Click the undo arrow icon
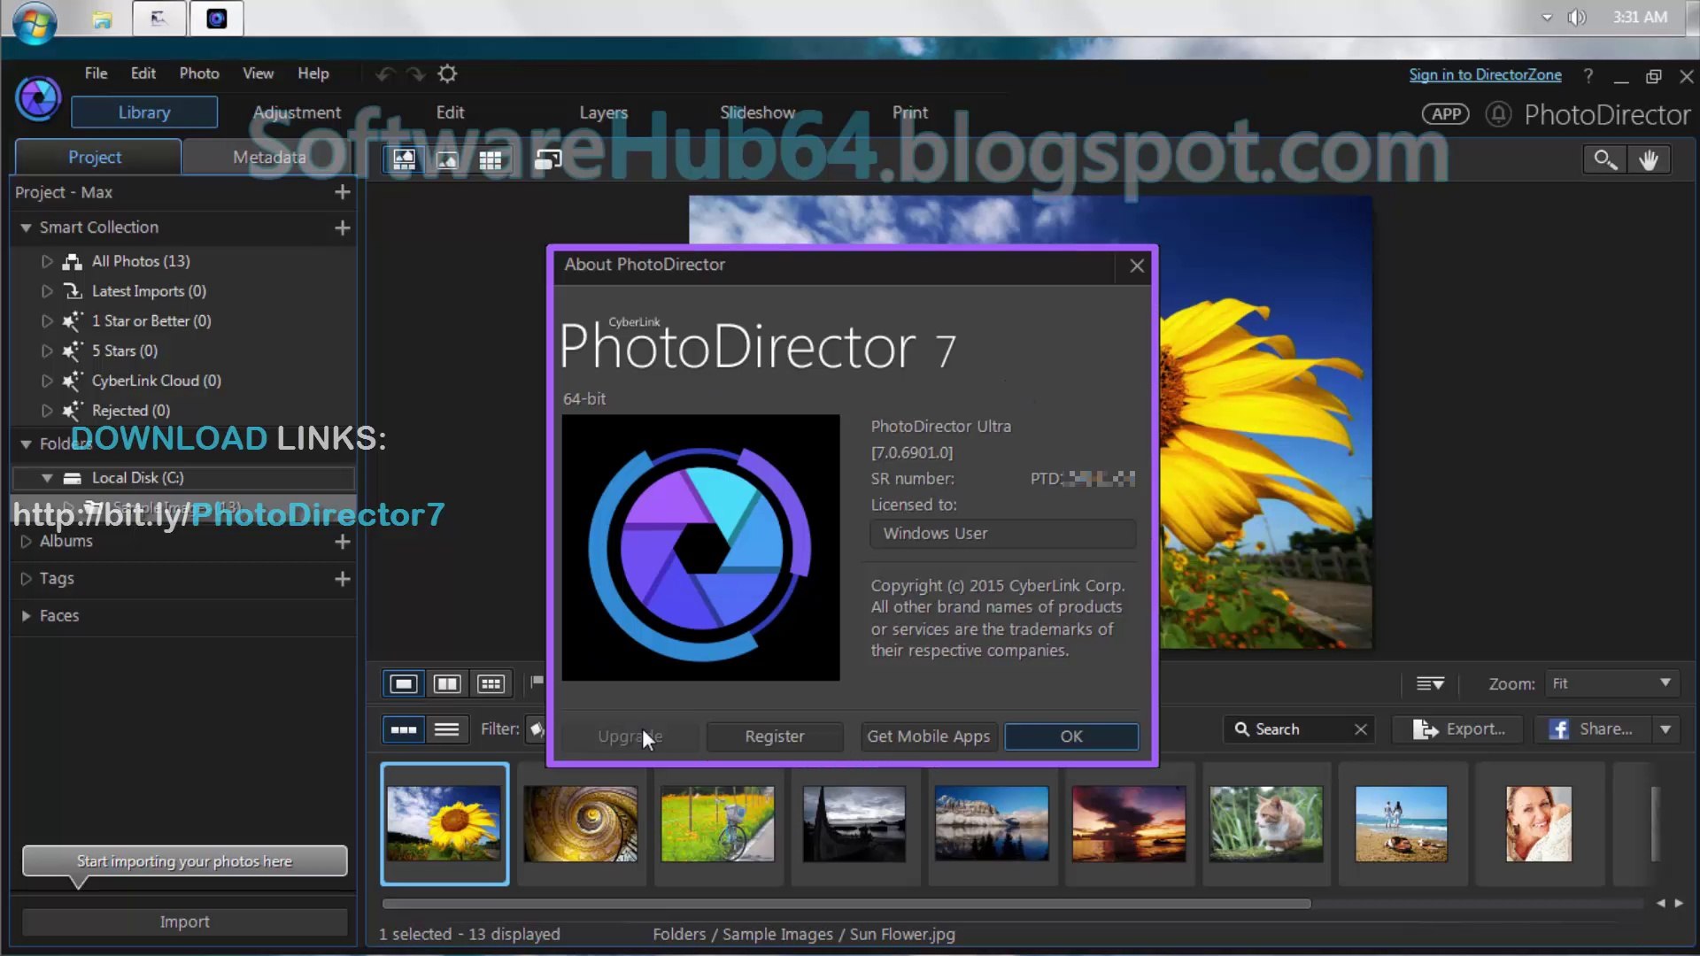This screenshot has width=1700, height=956. (x=385, y=73)
